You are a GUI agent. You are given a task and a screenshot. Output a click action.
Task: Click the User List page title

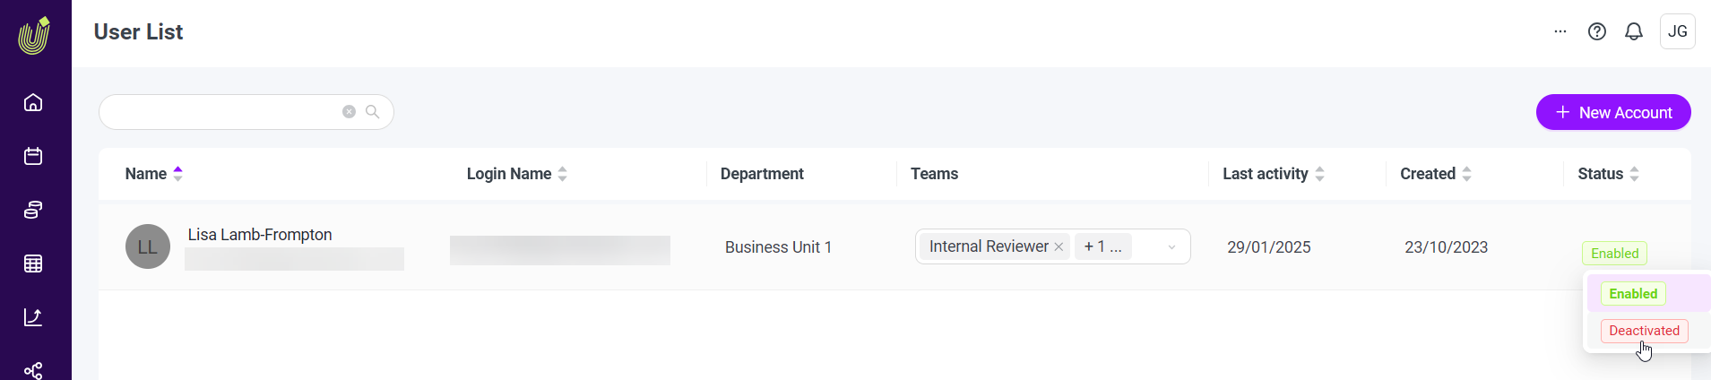[138, 31]
